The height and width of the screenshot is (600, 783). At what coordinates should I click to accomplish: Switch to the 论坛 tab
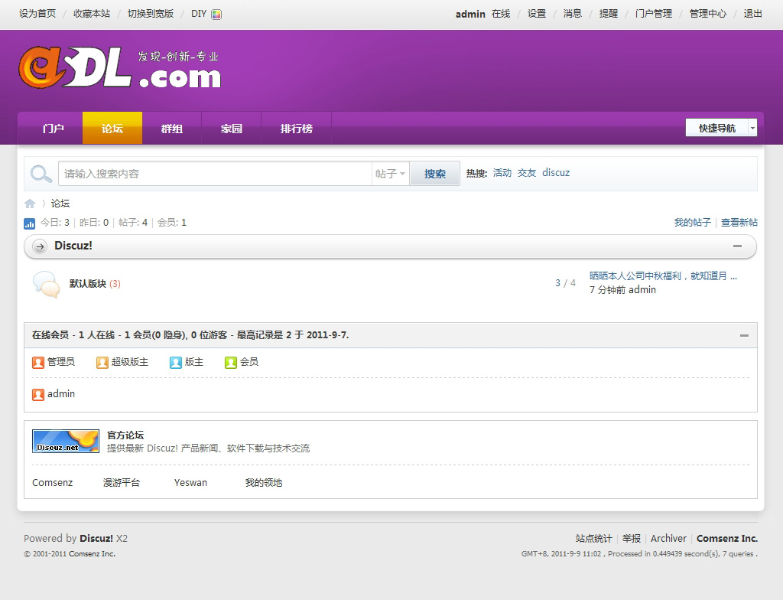pos(112,129)
